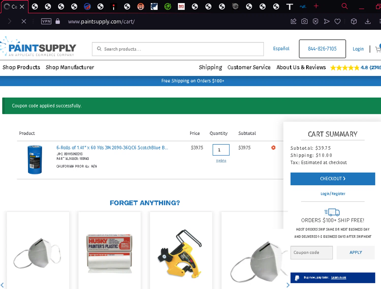The image size is (381, 289).
Task: Click the APPLY coupon button
Action: click(356, 253)
